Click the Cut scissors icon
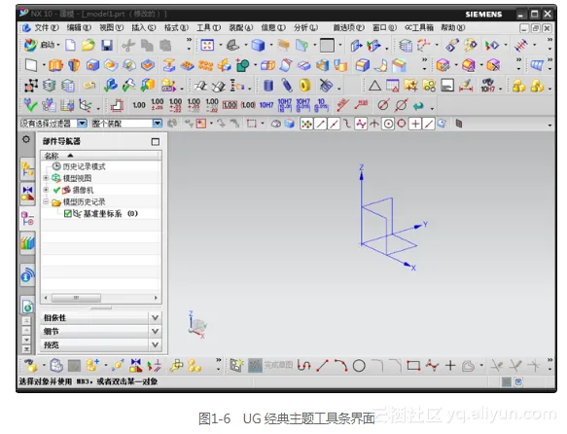The height and width of the screenshot is (434, 567). coord(128,45)
